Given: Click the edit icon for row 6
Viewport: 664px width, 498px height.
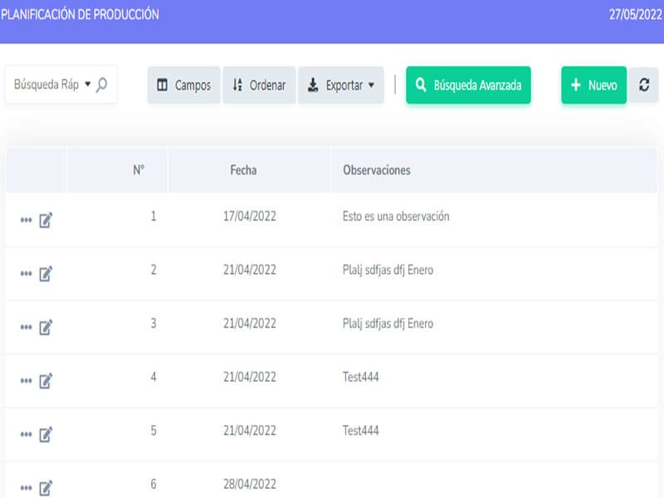Looking at the screenshot, I should coord(46,487).
